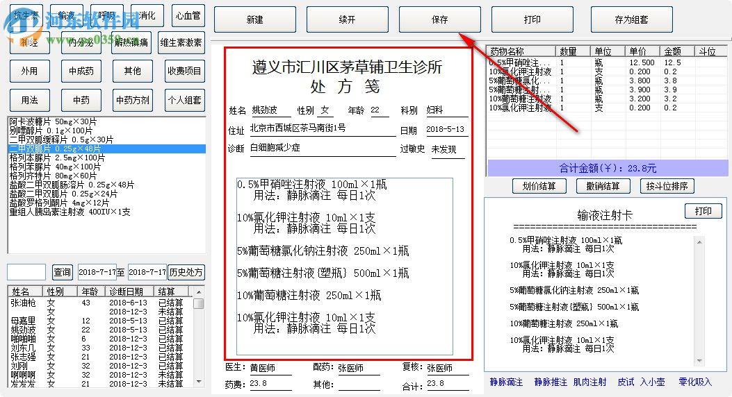
Task: Click the start date field before 至
Action: click(x=97, y=272)
